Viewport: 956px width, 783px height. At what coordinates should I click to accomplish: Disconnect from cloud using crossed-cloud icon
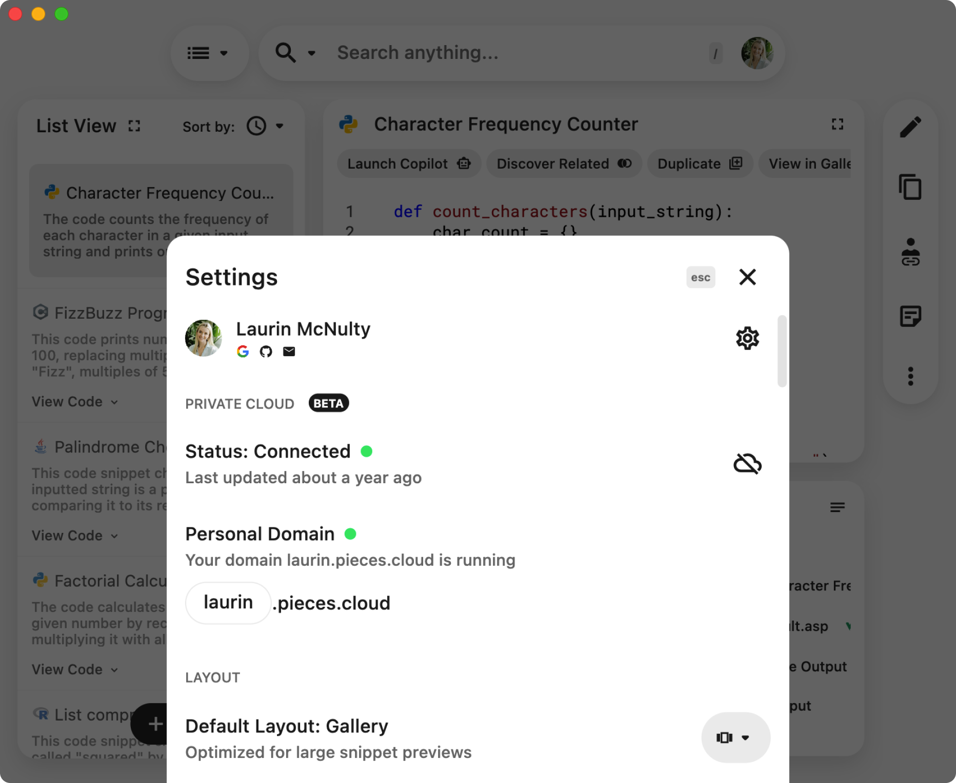(747, 464)
